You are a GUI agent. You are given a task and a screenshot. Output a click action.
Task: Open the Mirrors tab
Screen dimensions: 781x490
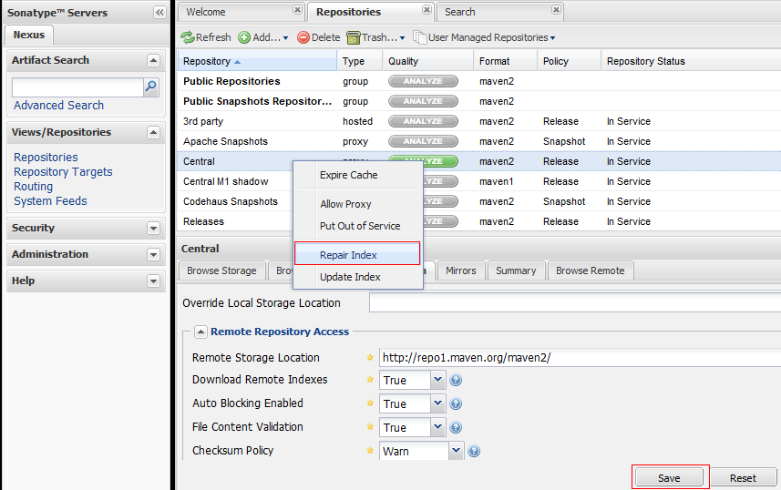pos(461,271)
